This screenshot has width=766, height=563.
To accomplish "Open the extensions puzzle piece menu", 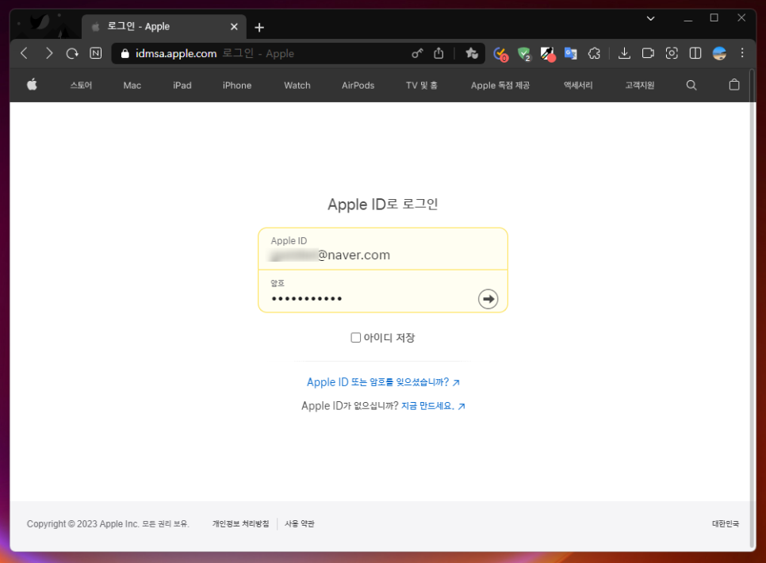I will pyautogui.click(x=594, y=53).
